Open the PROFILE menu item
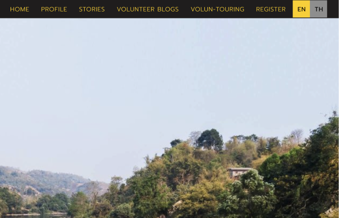 click(54, 9)
